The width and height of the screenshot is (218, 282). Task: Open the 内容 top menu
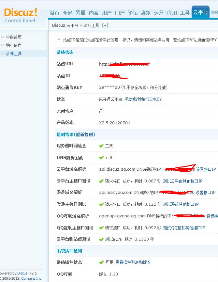click(x=94, y=13)
